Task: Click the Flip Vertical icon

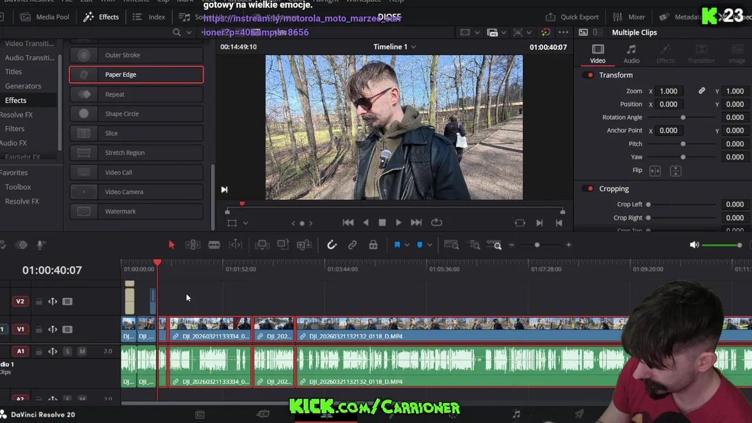Action: pos(676,171)
